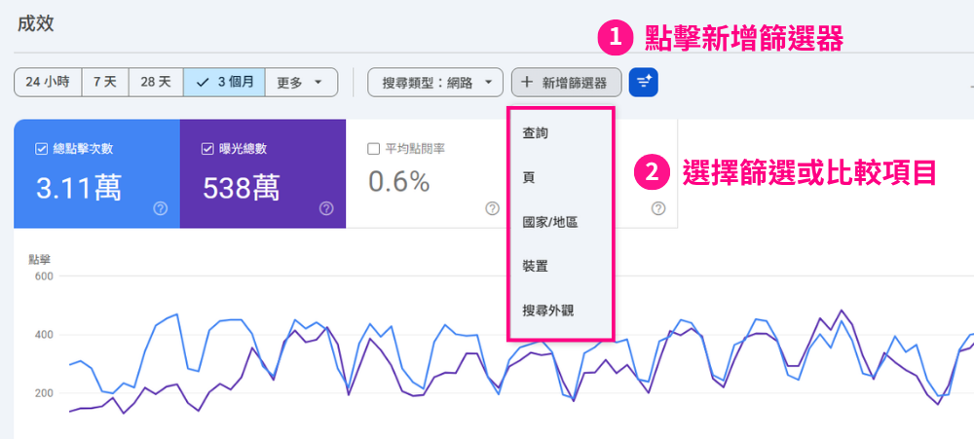Click the 538萬 impressions value
Image resolution: width=974 pixels, height=439 pixels.
pyautogui.click(x=241, y=186)
